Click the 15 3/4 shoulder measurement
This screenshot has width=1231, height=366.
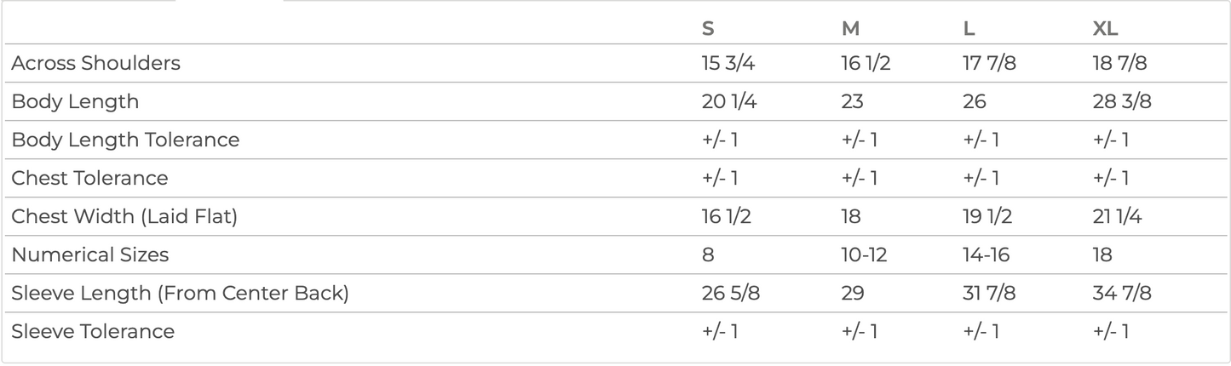coord(728,63)
